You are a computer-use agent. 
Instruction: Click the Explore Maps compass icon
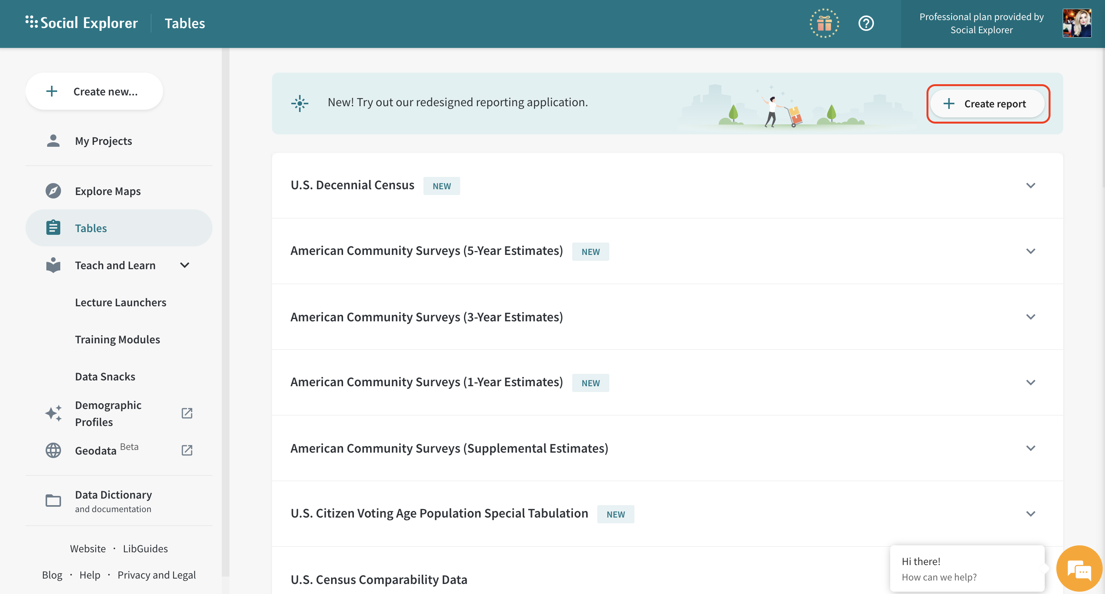click(x=53, y=191)
